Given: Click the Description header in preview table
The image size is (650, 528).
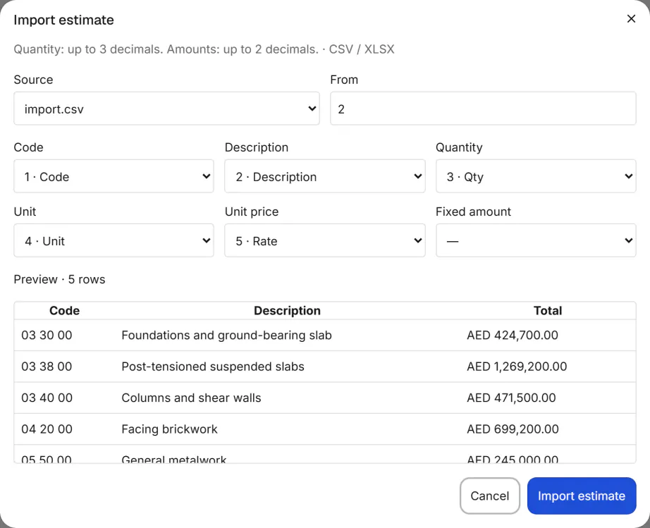Looking at the screenshot, I should point(287,310).
